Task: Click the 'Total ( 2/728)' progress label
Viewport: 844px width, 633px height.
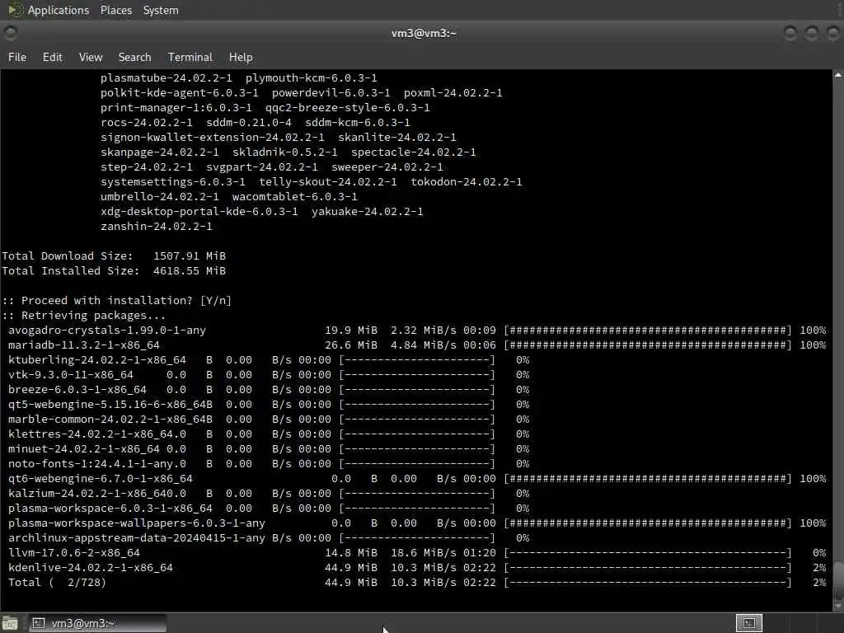Action: click(x=57, y=583)
